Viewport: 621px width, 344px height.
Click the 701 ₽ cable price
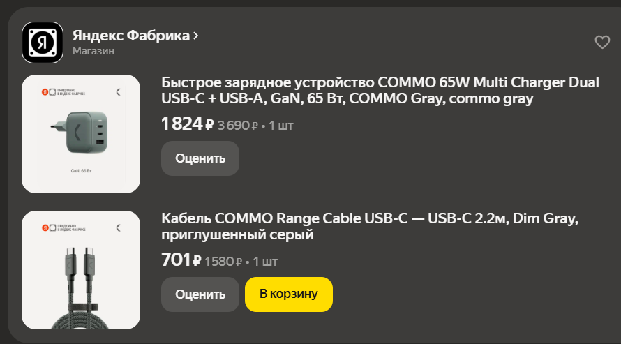181,261
